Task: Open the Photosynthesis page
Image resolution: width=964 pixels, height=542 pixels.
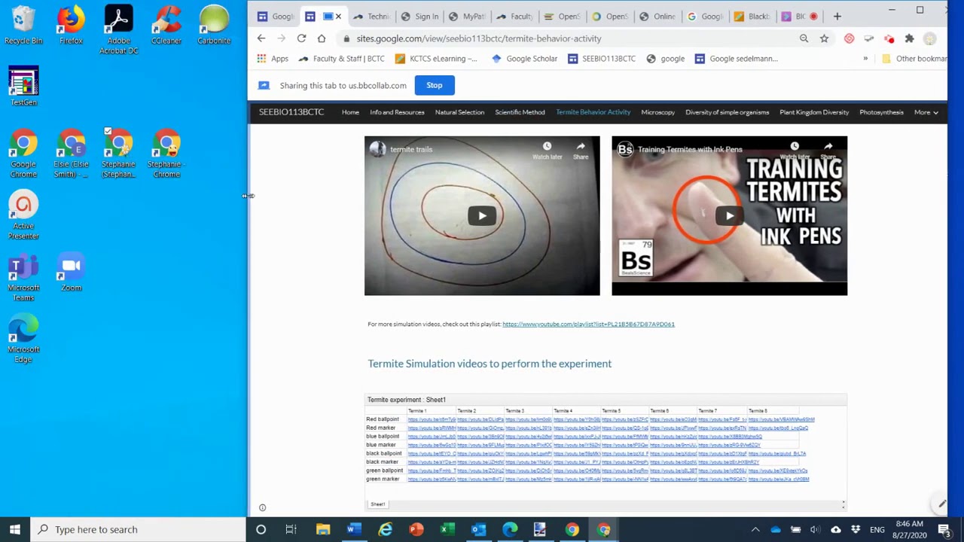Action: [881, 112]
